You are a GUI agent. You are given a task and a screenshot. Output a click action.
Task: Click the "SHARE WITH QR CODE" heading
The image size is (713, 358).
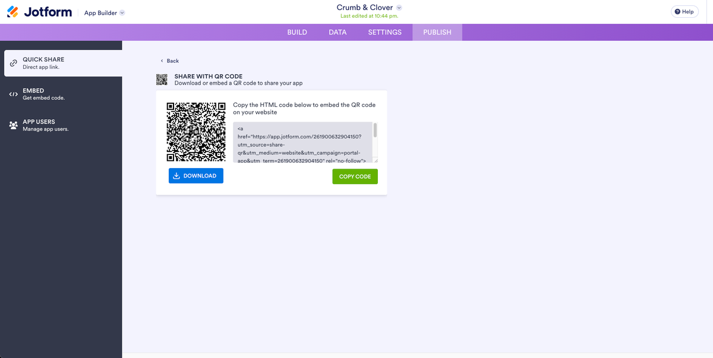209,77
